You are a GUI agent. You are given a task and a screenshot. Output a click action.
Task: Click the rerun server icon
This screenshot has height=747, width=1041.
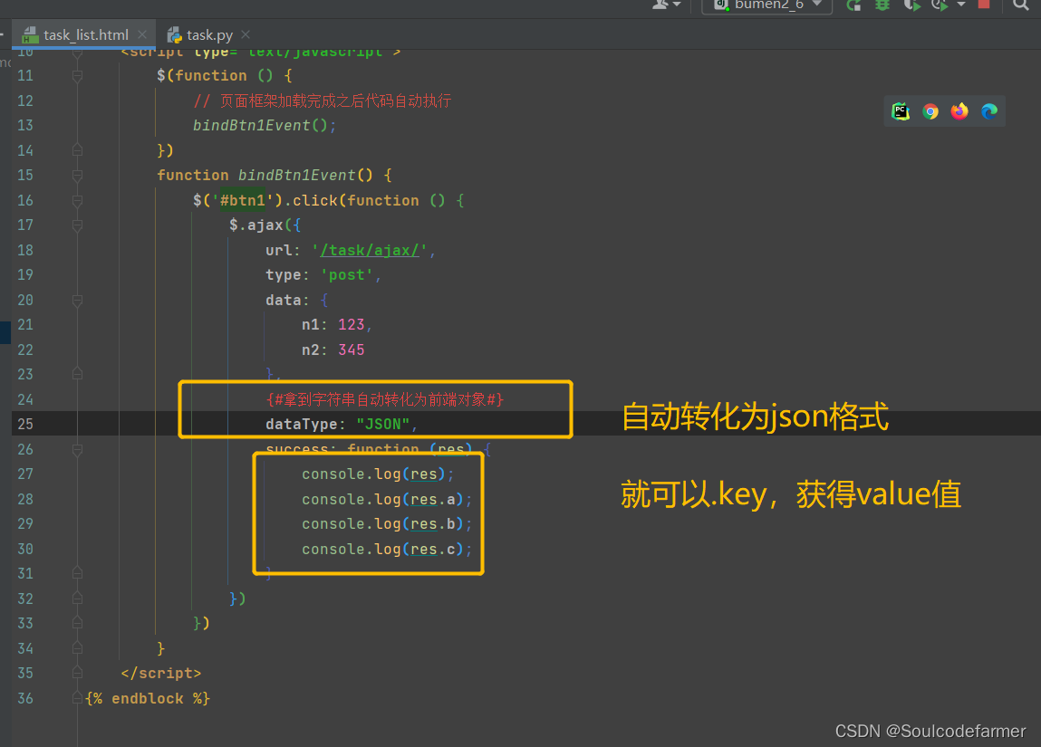click(853, 5)
